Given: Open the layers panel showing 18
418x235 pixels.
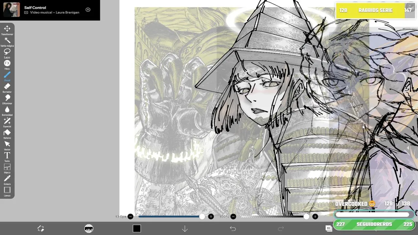Looking at the screenshot, I should [329, 228].
